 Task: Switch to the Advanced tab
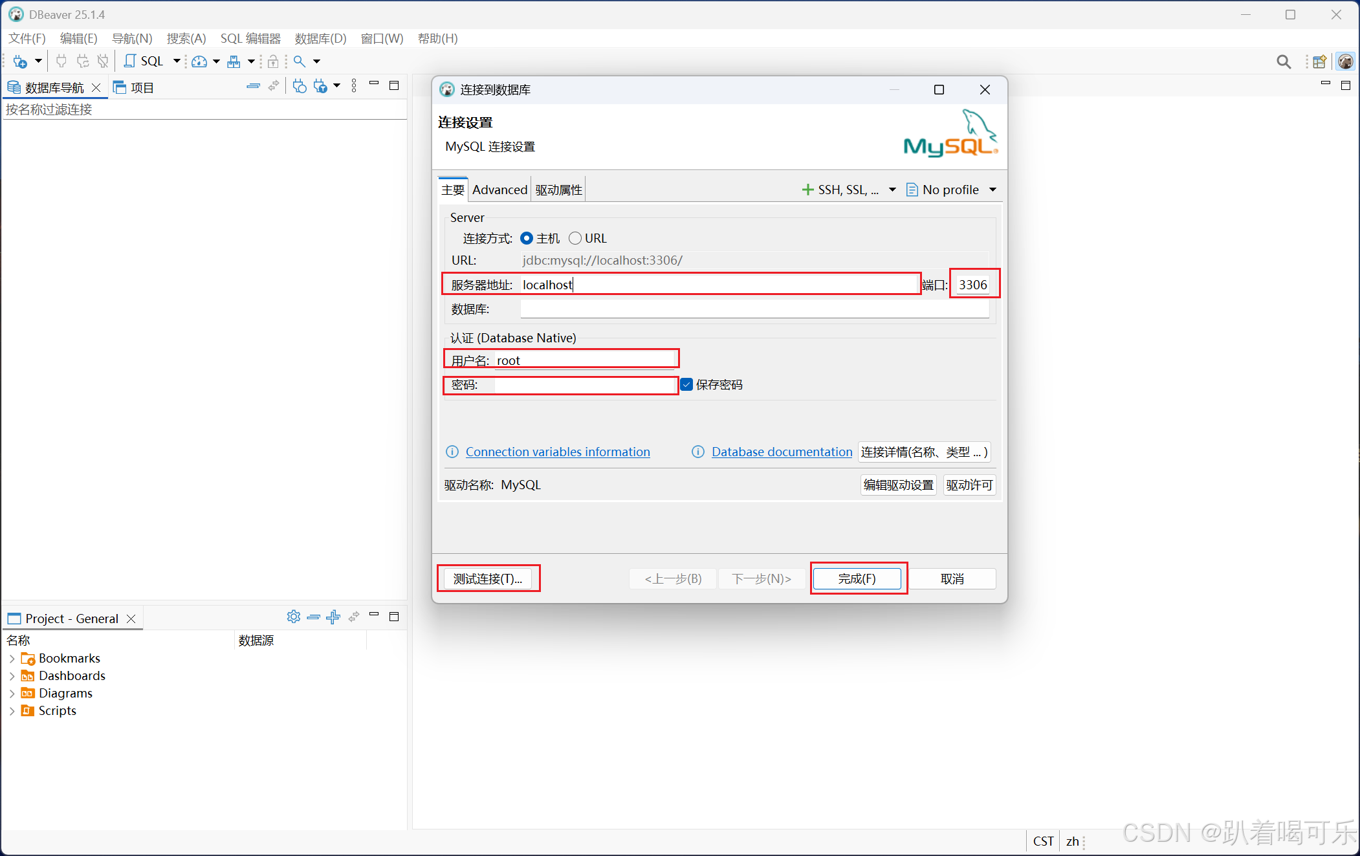[499, 190]
